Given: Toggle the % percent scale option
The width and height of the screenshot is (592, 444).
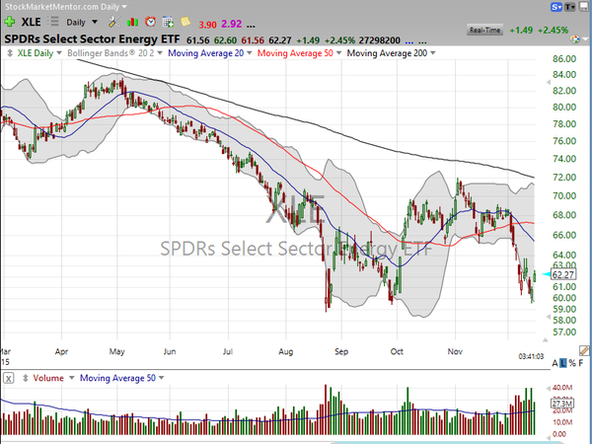Looking at the screenshot, I should coord(572,363).
